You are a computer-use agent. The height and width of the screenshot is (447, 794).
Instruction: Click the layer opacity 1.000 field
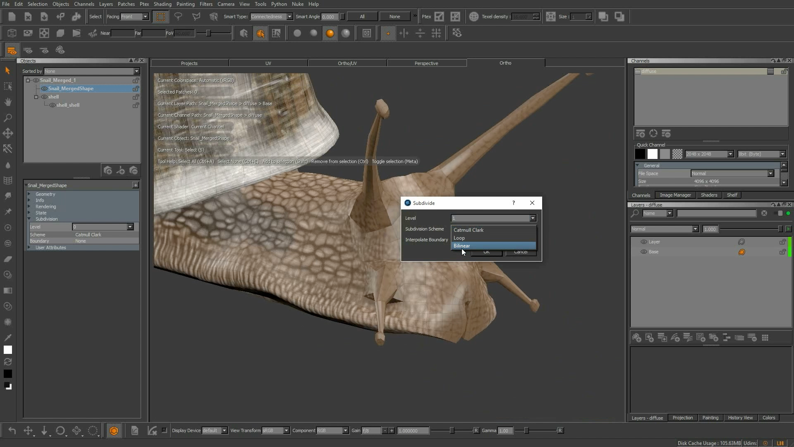coord(710,229)
